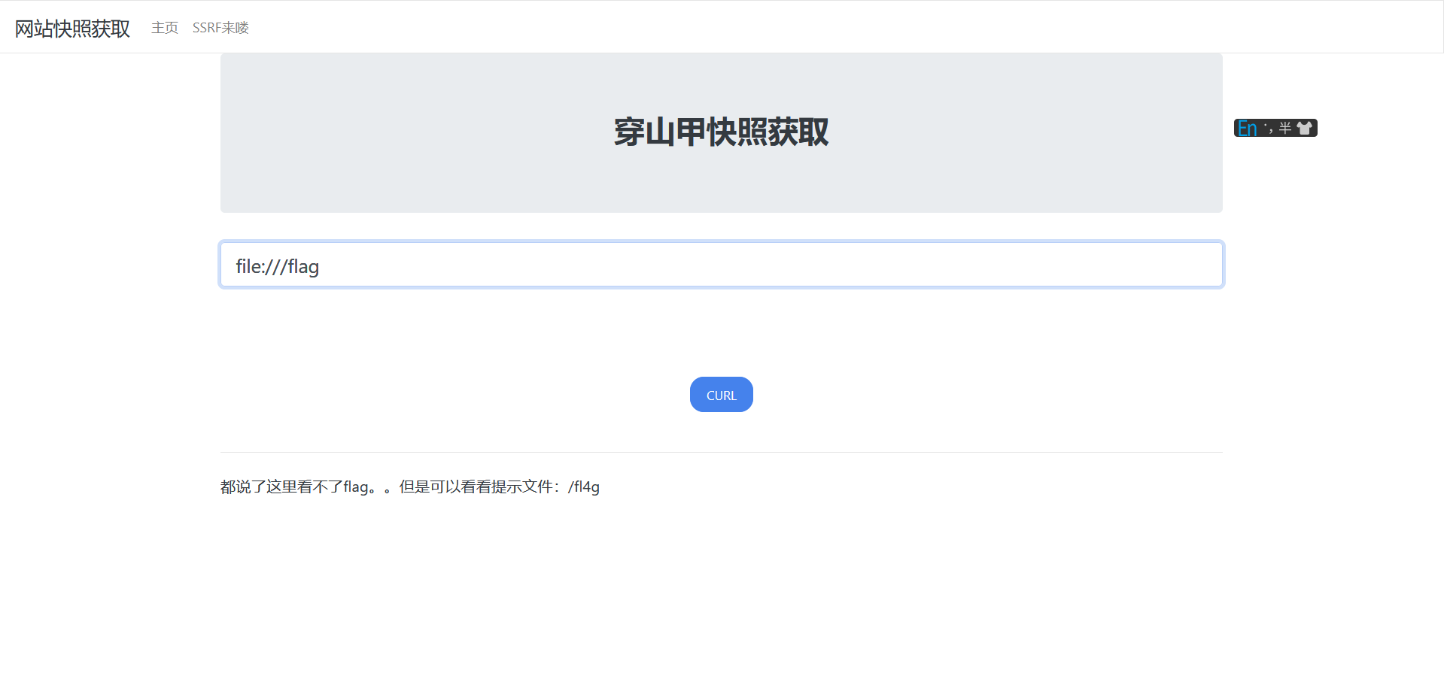Focus the URL field containing file:///flag

[x=721, y=265]
